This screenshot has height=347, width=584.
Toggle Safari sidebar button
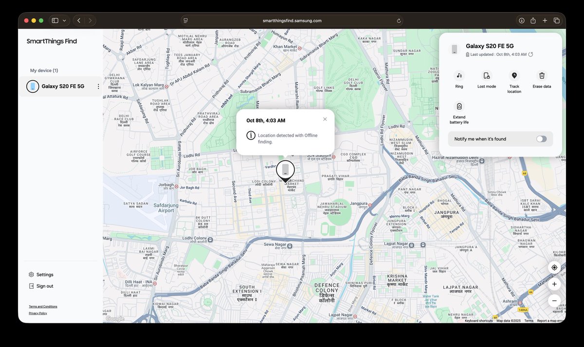click(55, 20)
